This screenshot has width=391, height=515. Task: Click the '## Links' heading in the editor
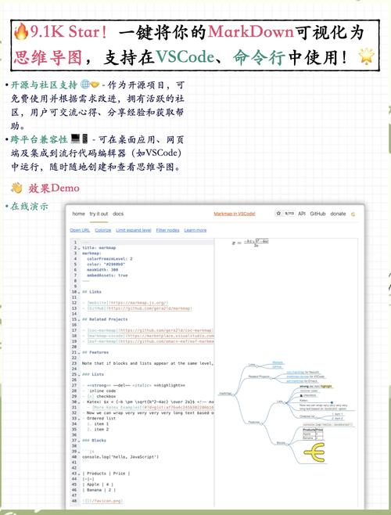pos(91,292)
